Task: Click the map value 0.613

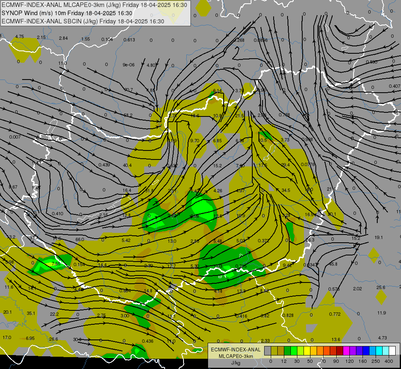Action: (129, 40)
